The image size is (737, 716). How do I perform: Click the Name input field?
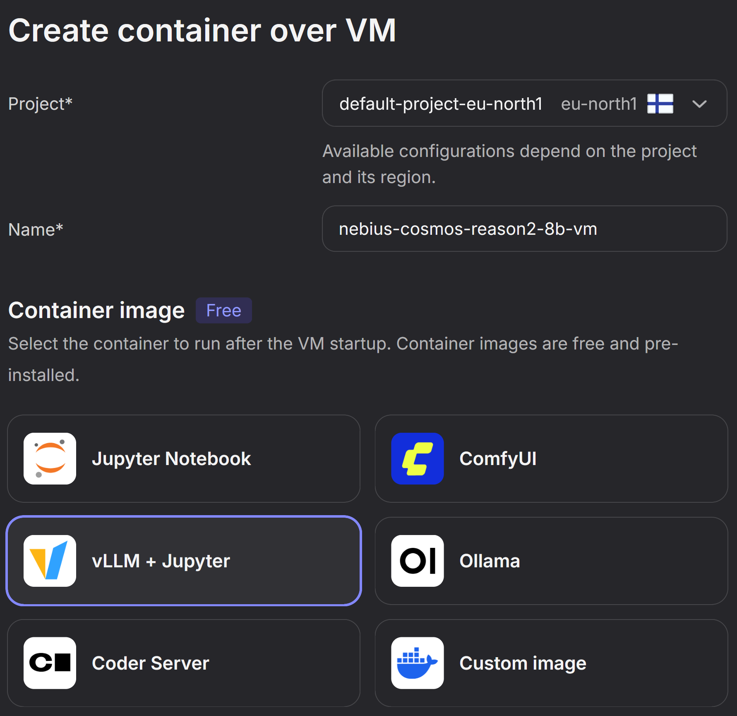click(x=525, y=229)
